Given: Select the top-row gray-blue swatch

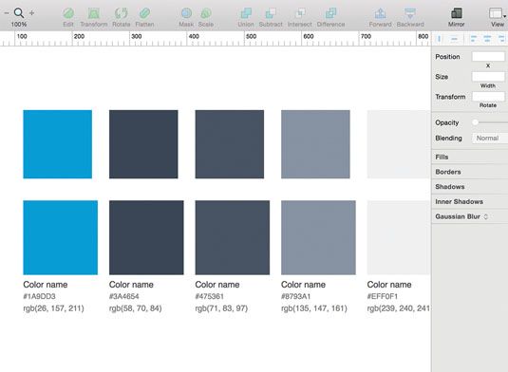Looking at the screenshot, I should click(x=315, y=144).
